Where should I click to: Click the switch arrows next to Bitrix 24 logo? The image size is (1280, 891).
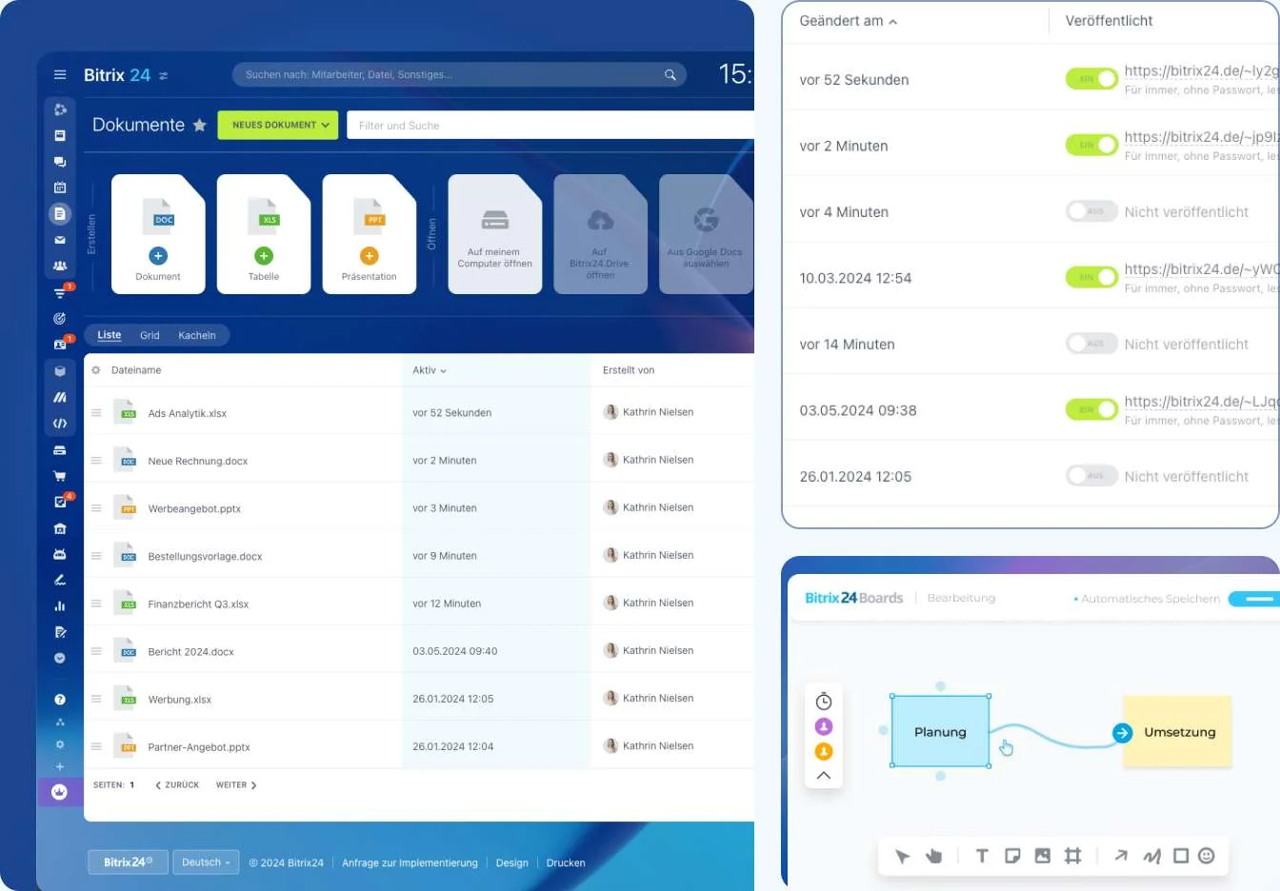[x=163, y=75]
